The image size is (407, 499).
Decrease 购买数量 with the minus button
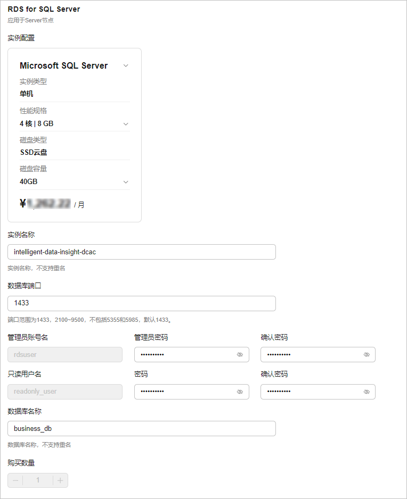click(x=15, y=480)
